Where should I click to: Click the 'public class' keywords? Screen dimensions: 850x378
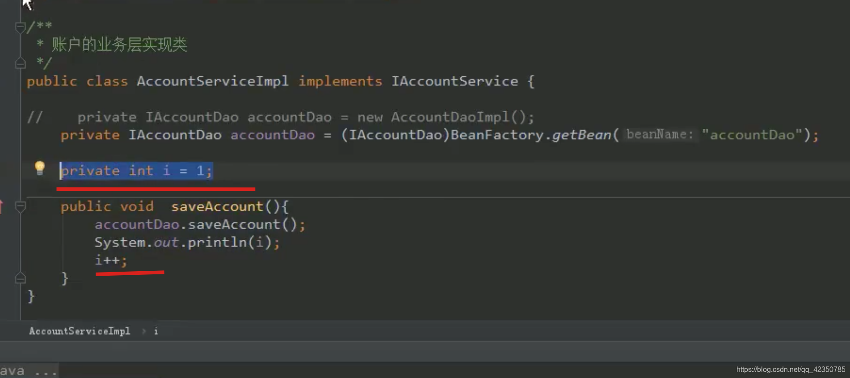pyautogui.click(x=77, y=81)
